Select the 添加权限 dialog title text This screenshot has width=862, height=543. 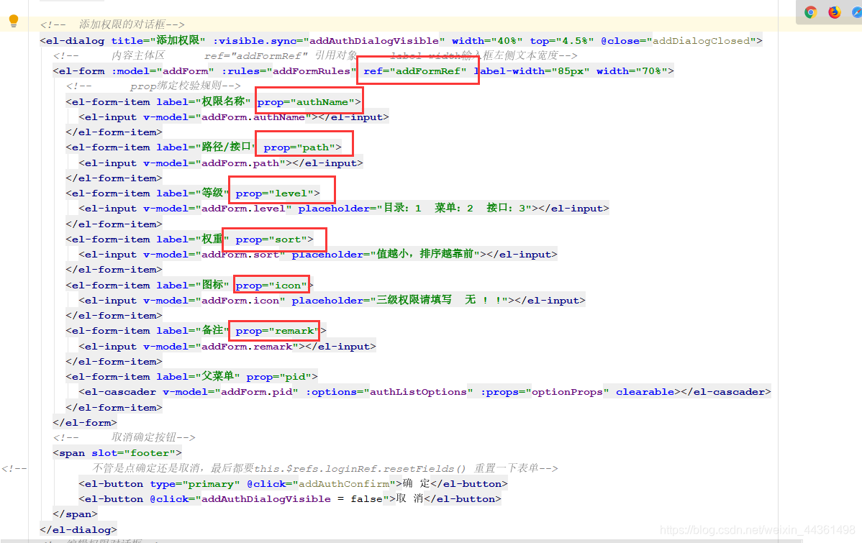pyautogui.click(x=178, y=40)
